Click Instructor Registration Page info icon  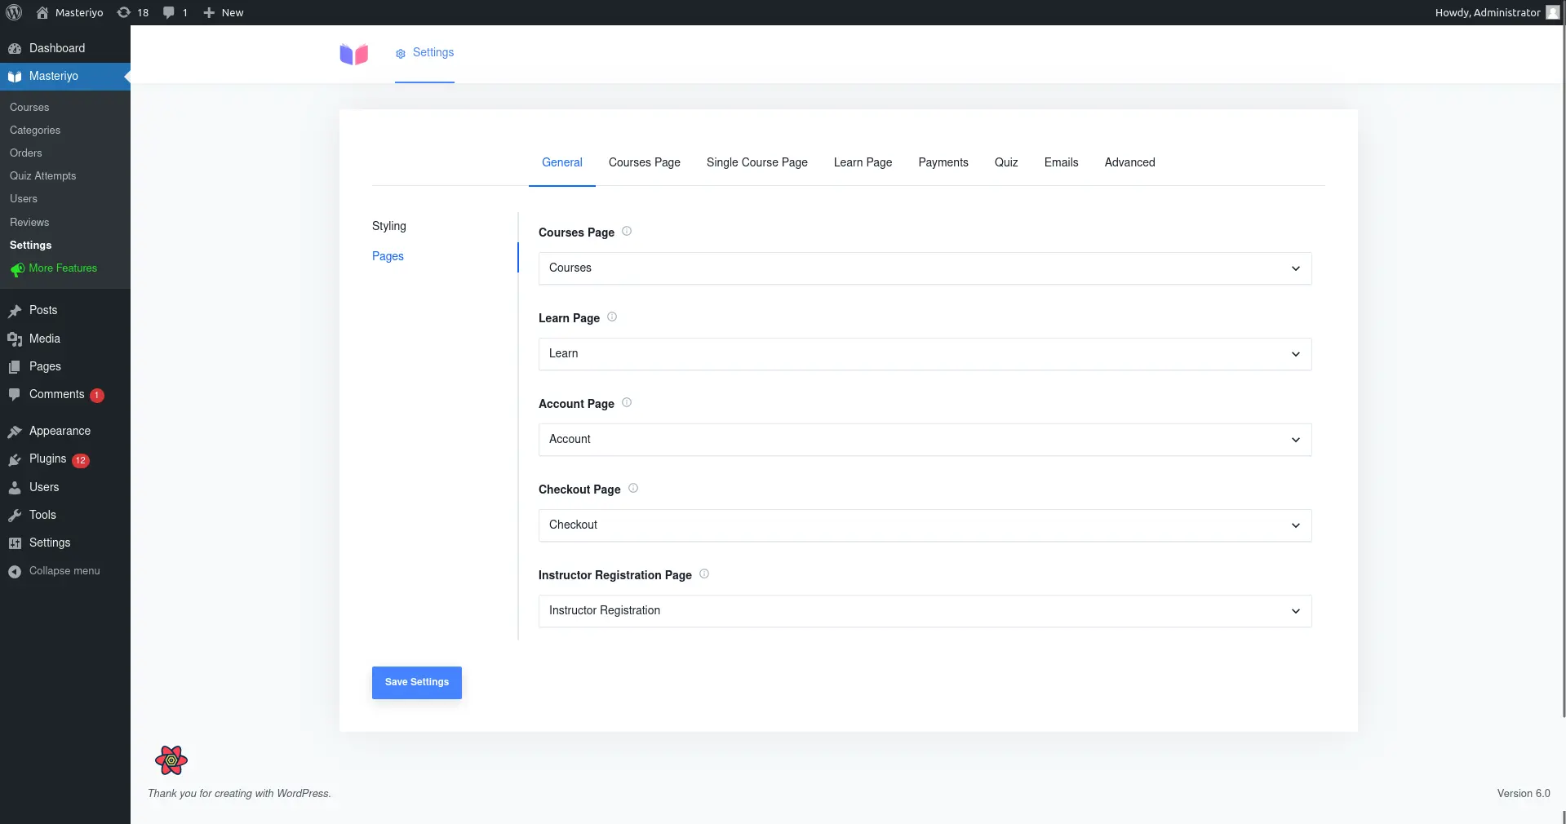tap(704, 574)
